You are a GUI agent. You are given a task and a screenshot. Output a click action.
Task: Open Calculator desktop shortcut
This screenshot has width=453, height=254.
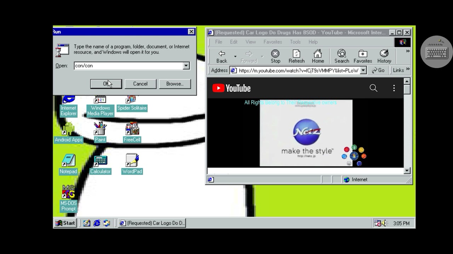pyautogui.click(x=100, y=164)
